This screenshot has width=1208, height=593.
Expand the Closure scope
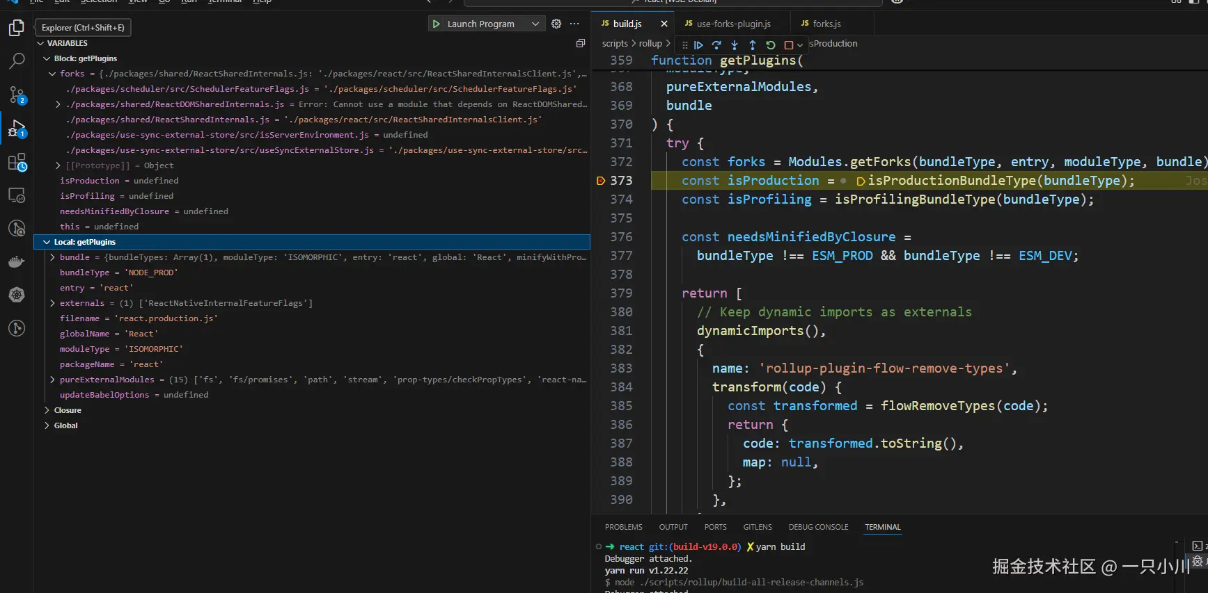coord(47,410)
